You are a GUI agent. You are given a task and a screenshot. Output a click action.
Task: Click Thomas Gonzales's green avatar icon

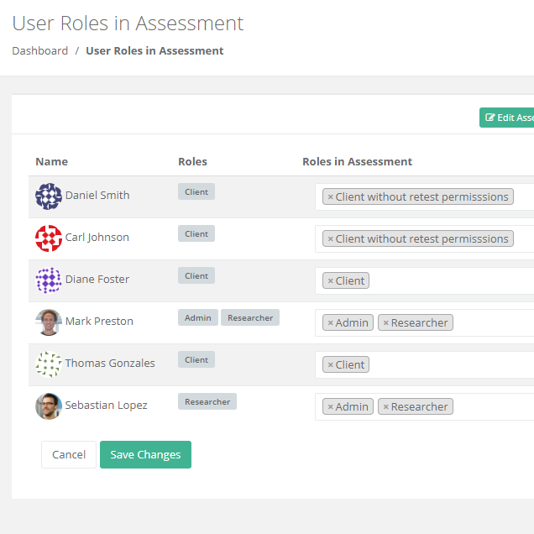point(49,364)
